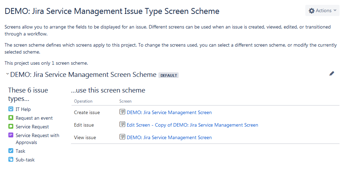Open the Edit Screen - Copy of DEMO link

tap(192, 125)
